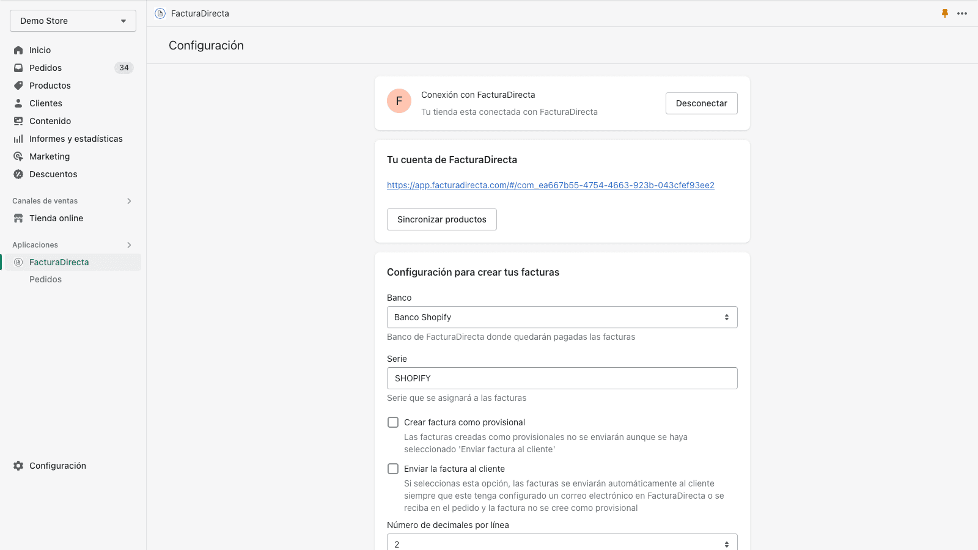Click the Marketing icon in sidebar
This screenshot has width=978, height=550.
18,156
